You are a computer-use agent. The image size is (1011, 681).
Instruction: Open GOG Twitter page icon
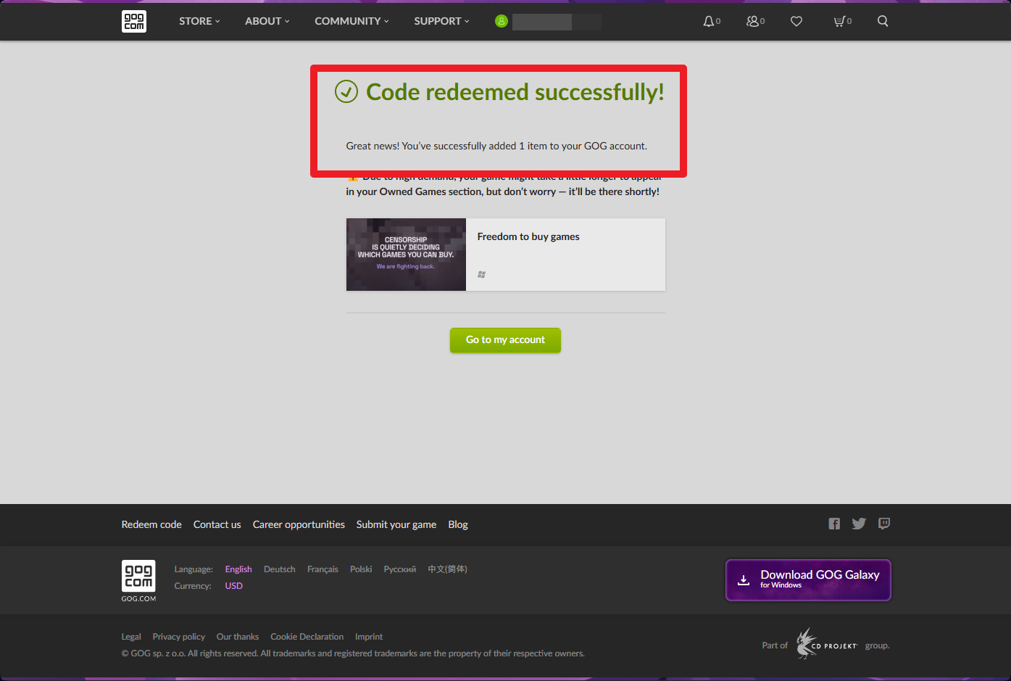click(859, 524)
